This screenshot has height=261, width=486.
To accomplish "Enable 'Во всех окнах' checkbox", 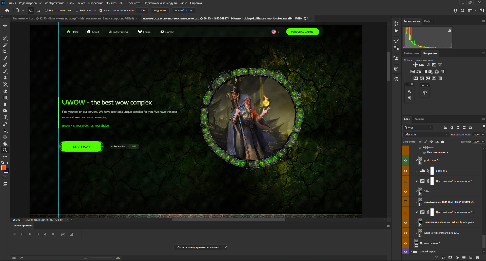I will coord(77,11).
